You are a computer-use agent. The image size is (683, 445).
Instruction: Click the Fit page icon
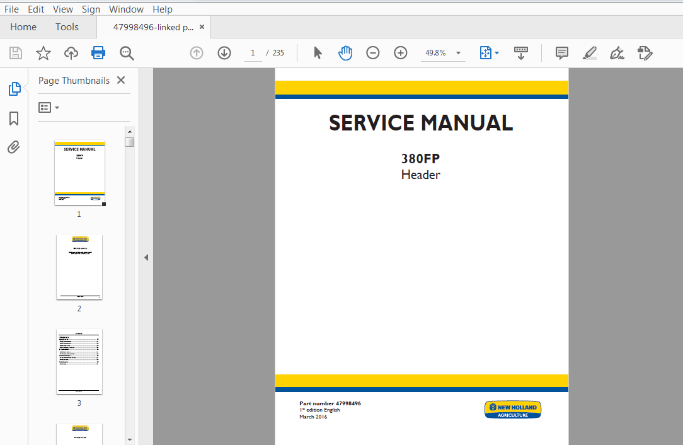[x=485, y=53]
